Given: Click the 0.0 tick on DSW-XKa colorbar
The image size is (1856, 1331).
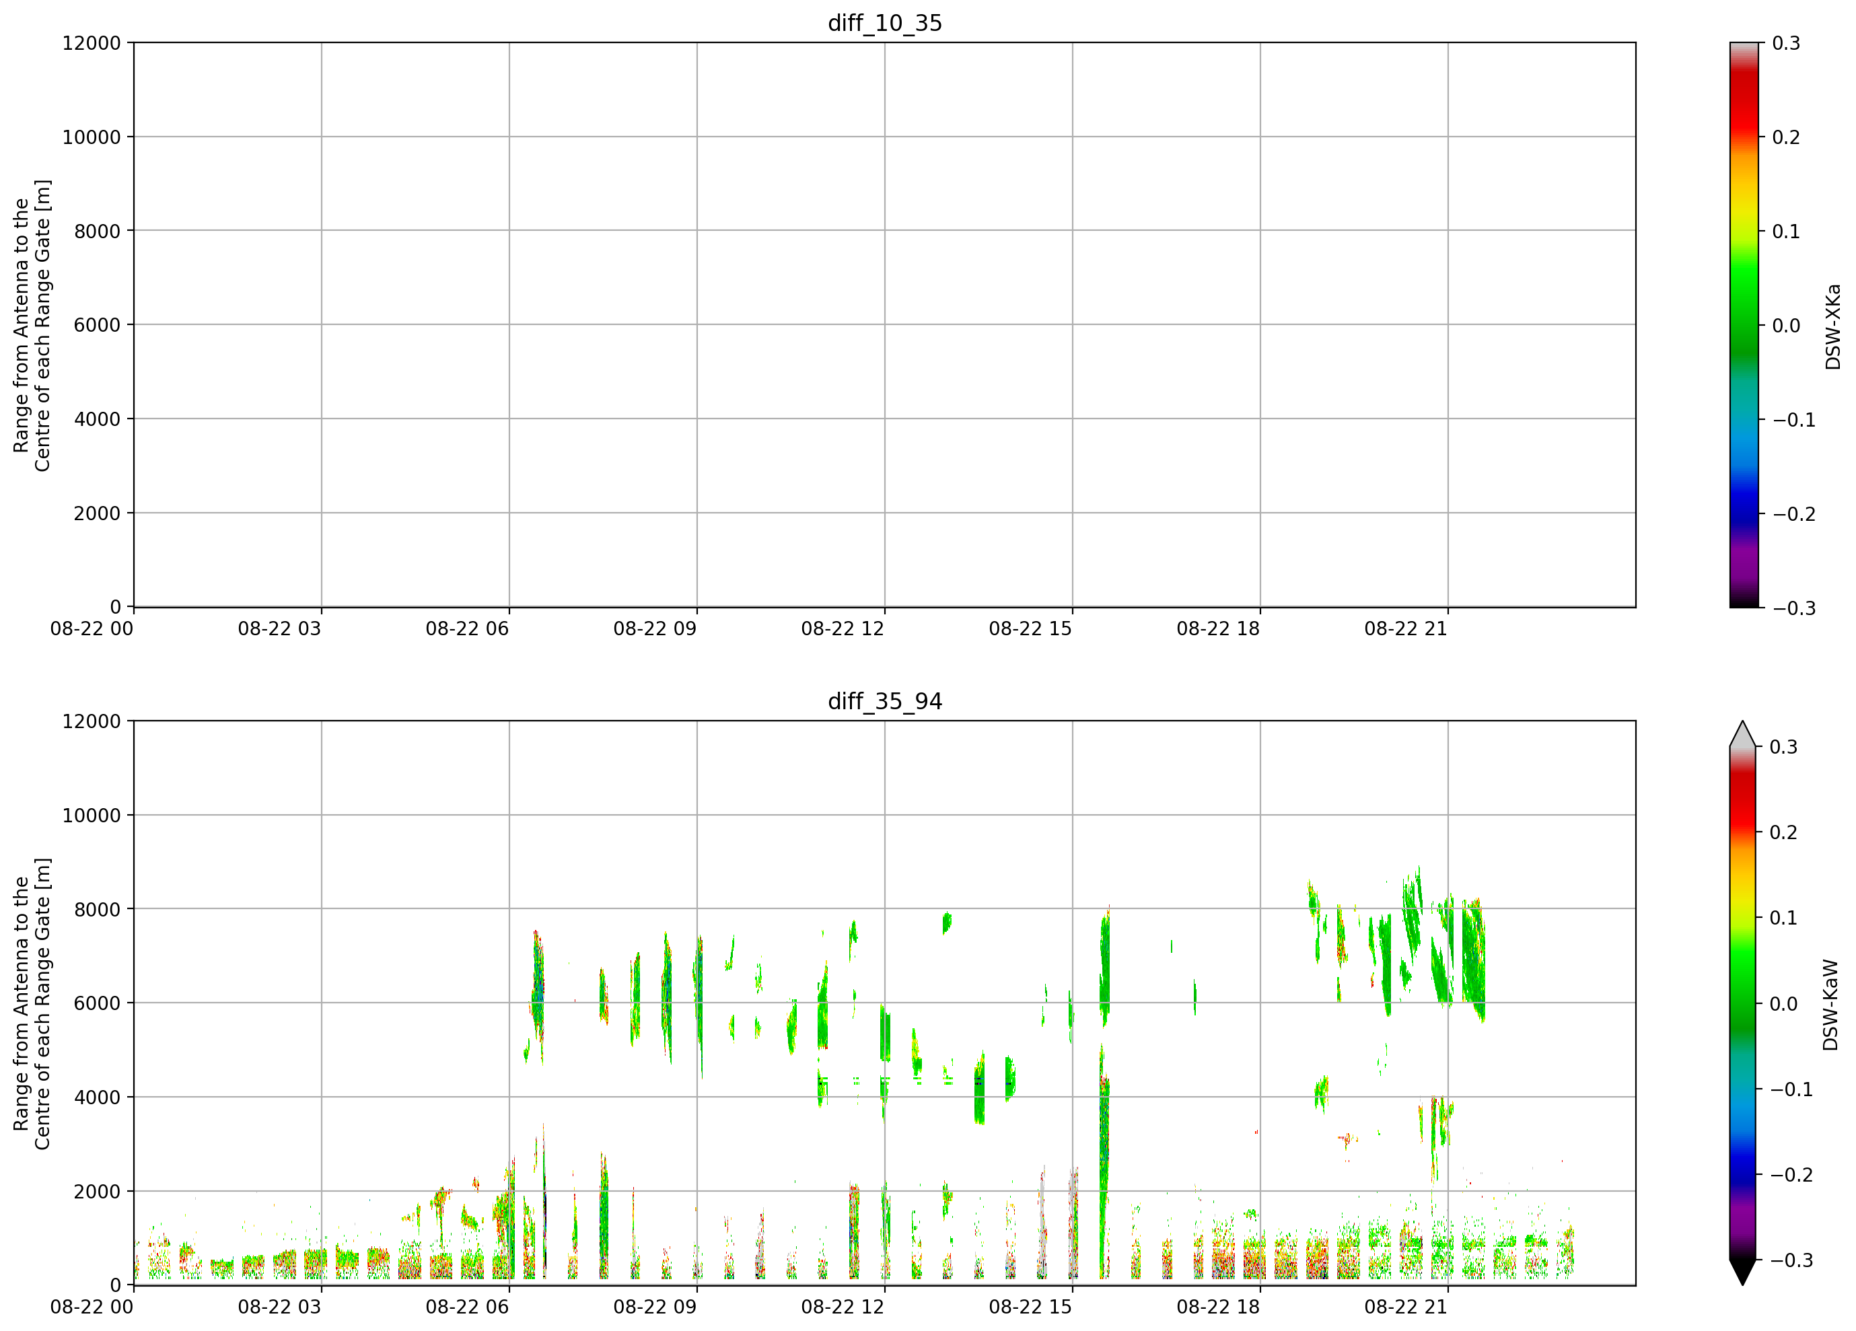Looking at the screenshot, I should [x=1787, y=326].
